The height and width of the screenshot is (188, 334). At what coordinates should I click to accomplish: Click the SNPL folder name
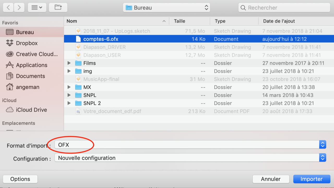click(90, 95)
